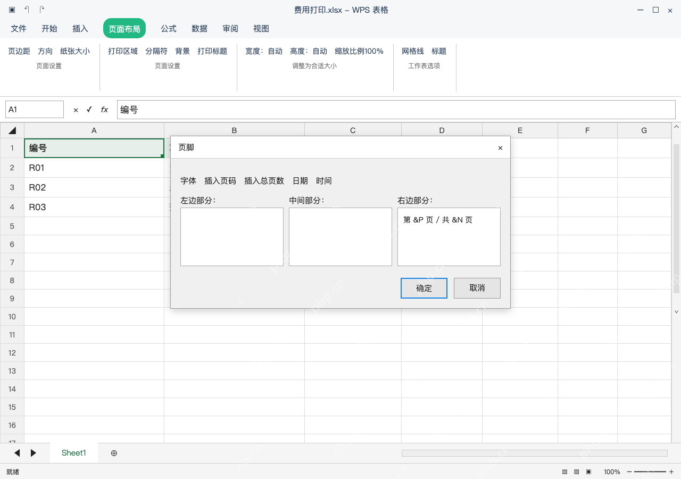Switch to page break preview icon

click(577, 472)
